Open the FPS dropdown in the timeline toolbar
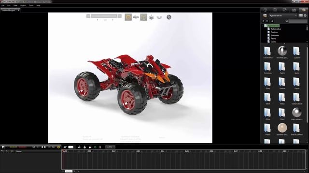 [110, 147]
